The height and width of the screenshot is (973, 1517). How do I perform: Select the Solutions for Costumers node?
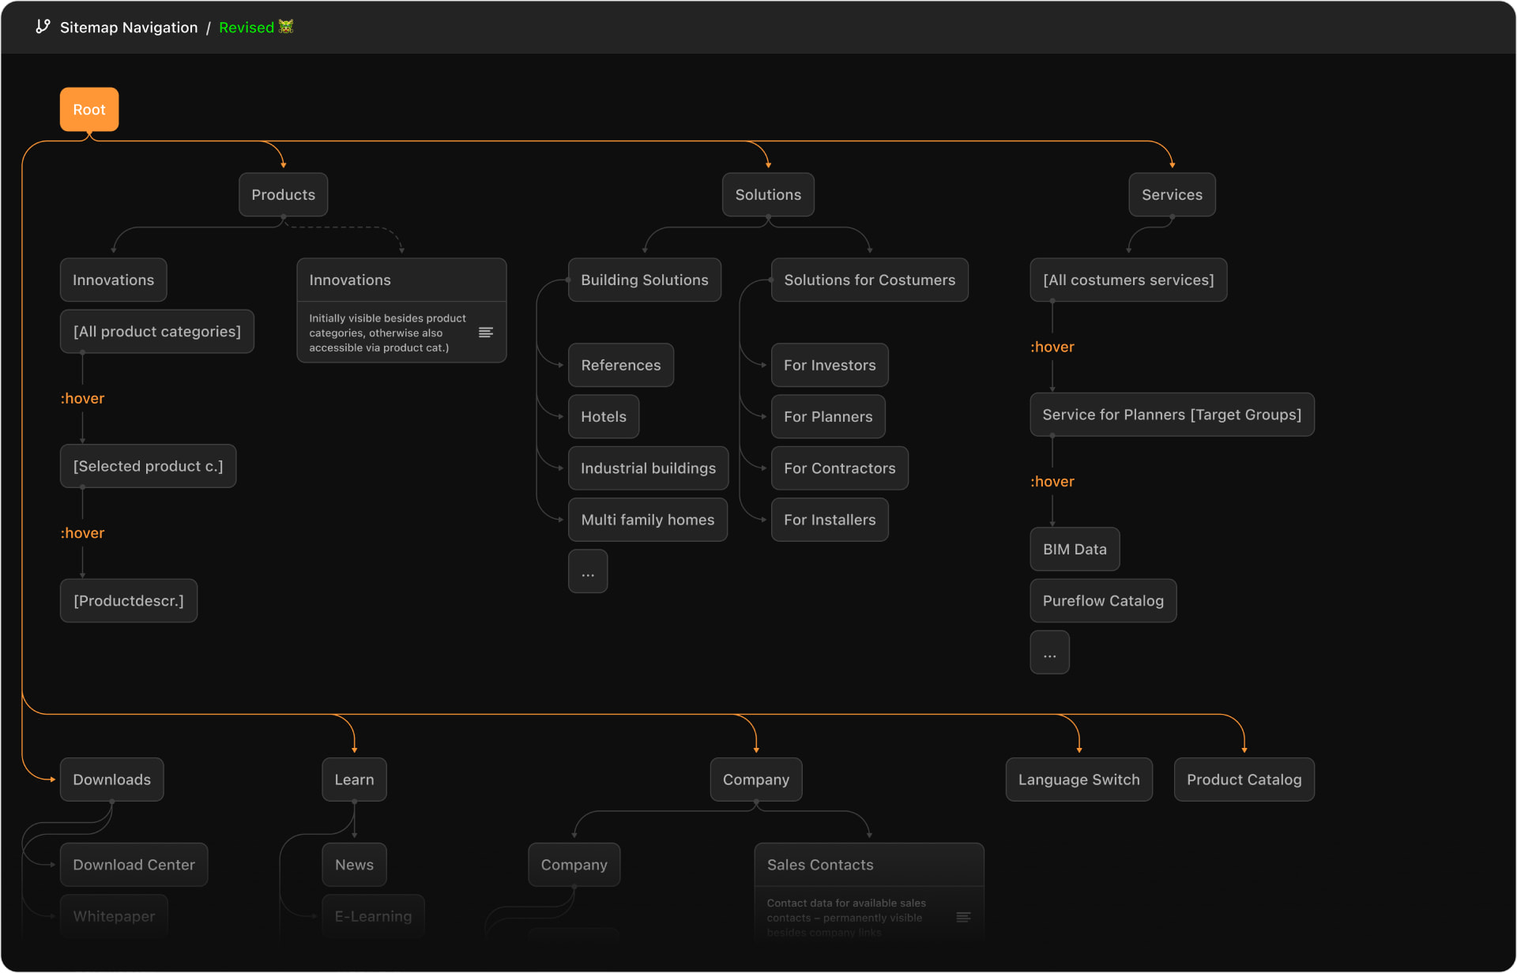(870, 280)
